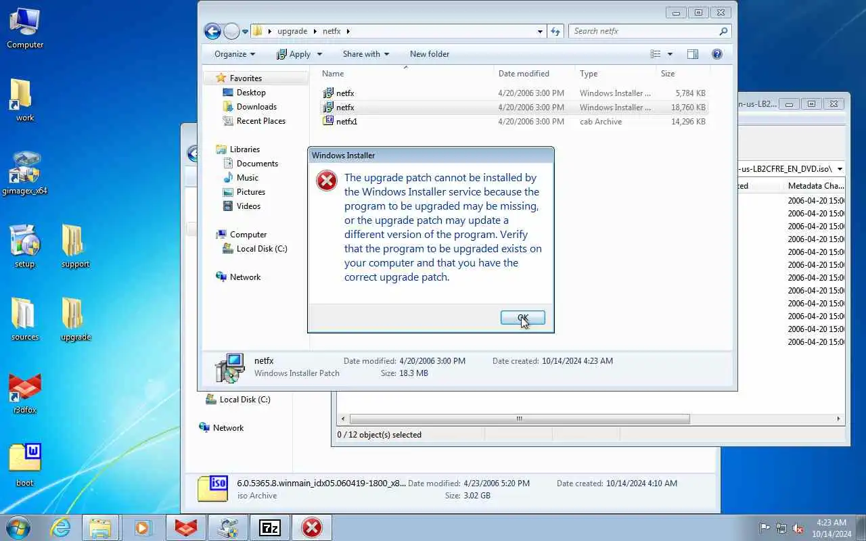Open the Apply dropdown arrow
This screenshot has width=866, height=541.
(319, 54)
